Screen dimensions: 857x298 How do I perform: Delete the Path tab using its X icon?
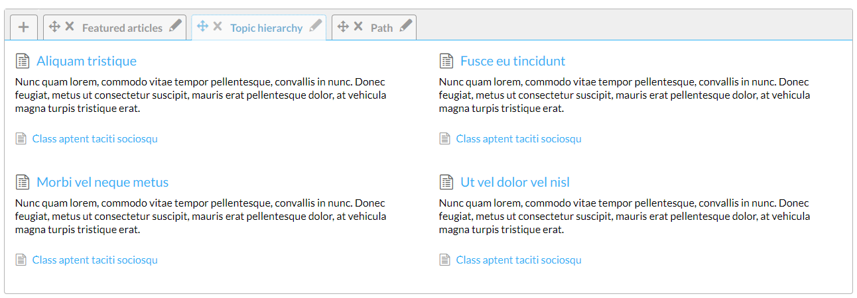[x=358, y=26]
